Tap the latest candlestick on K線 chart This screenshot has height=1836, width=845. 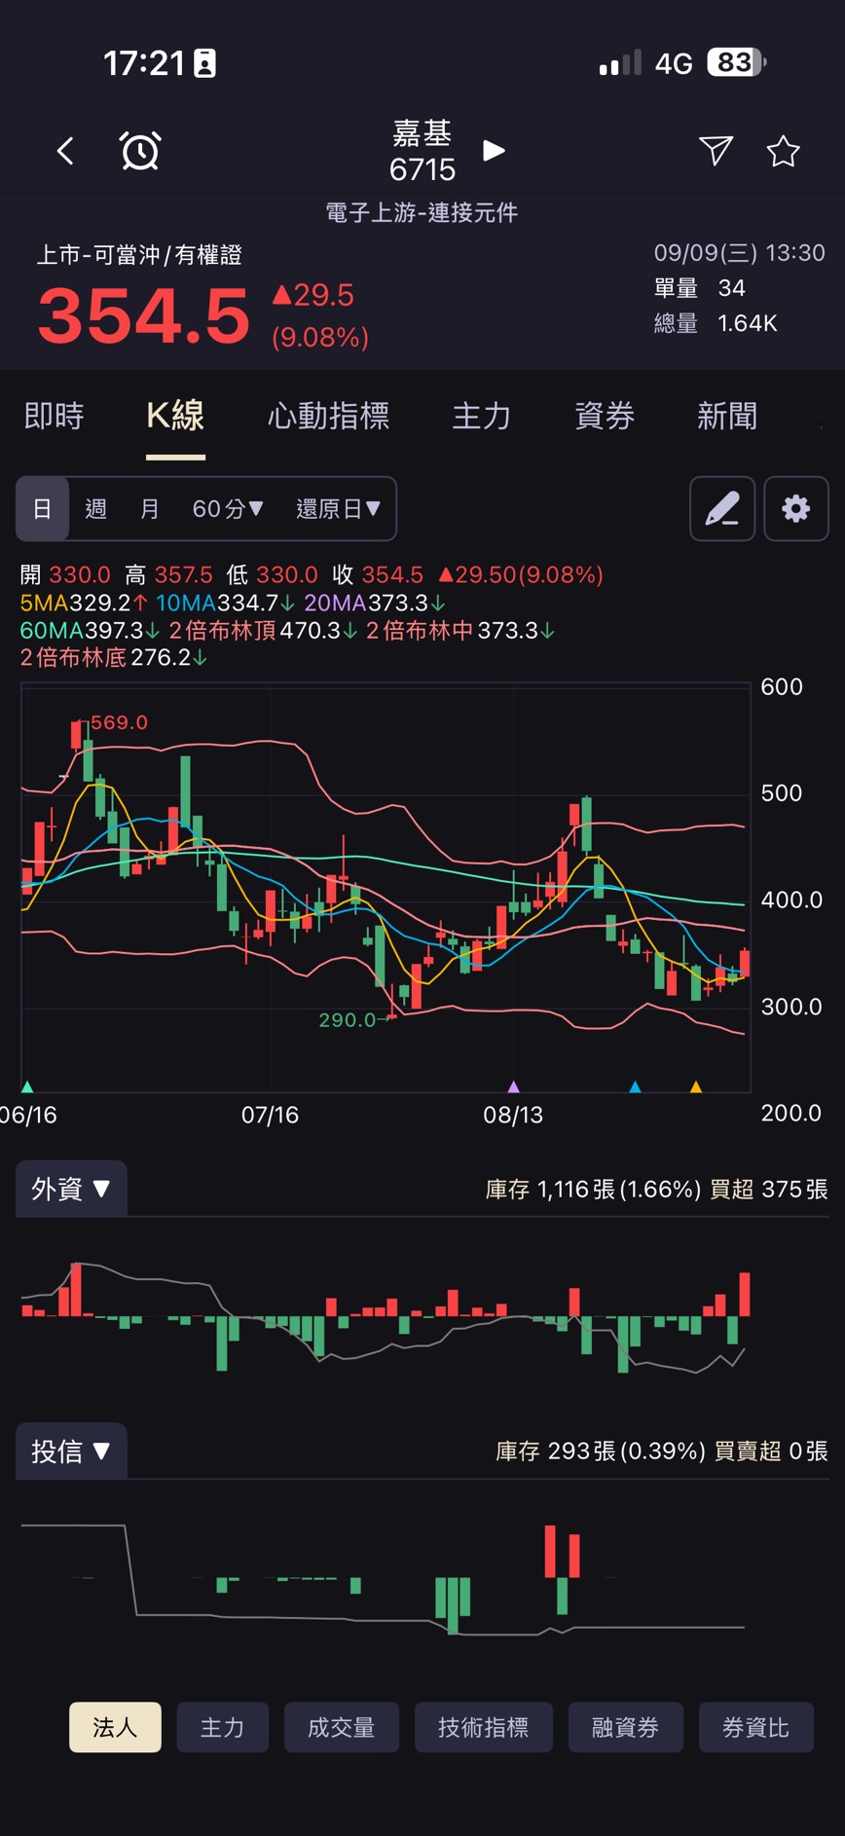[x=745, y=963]
